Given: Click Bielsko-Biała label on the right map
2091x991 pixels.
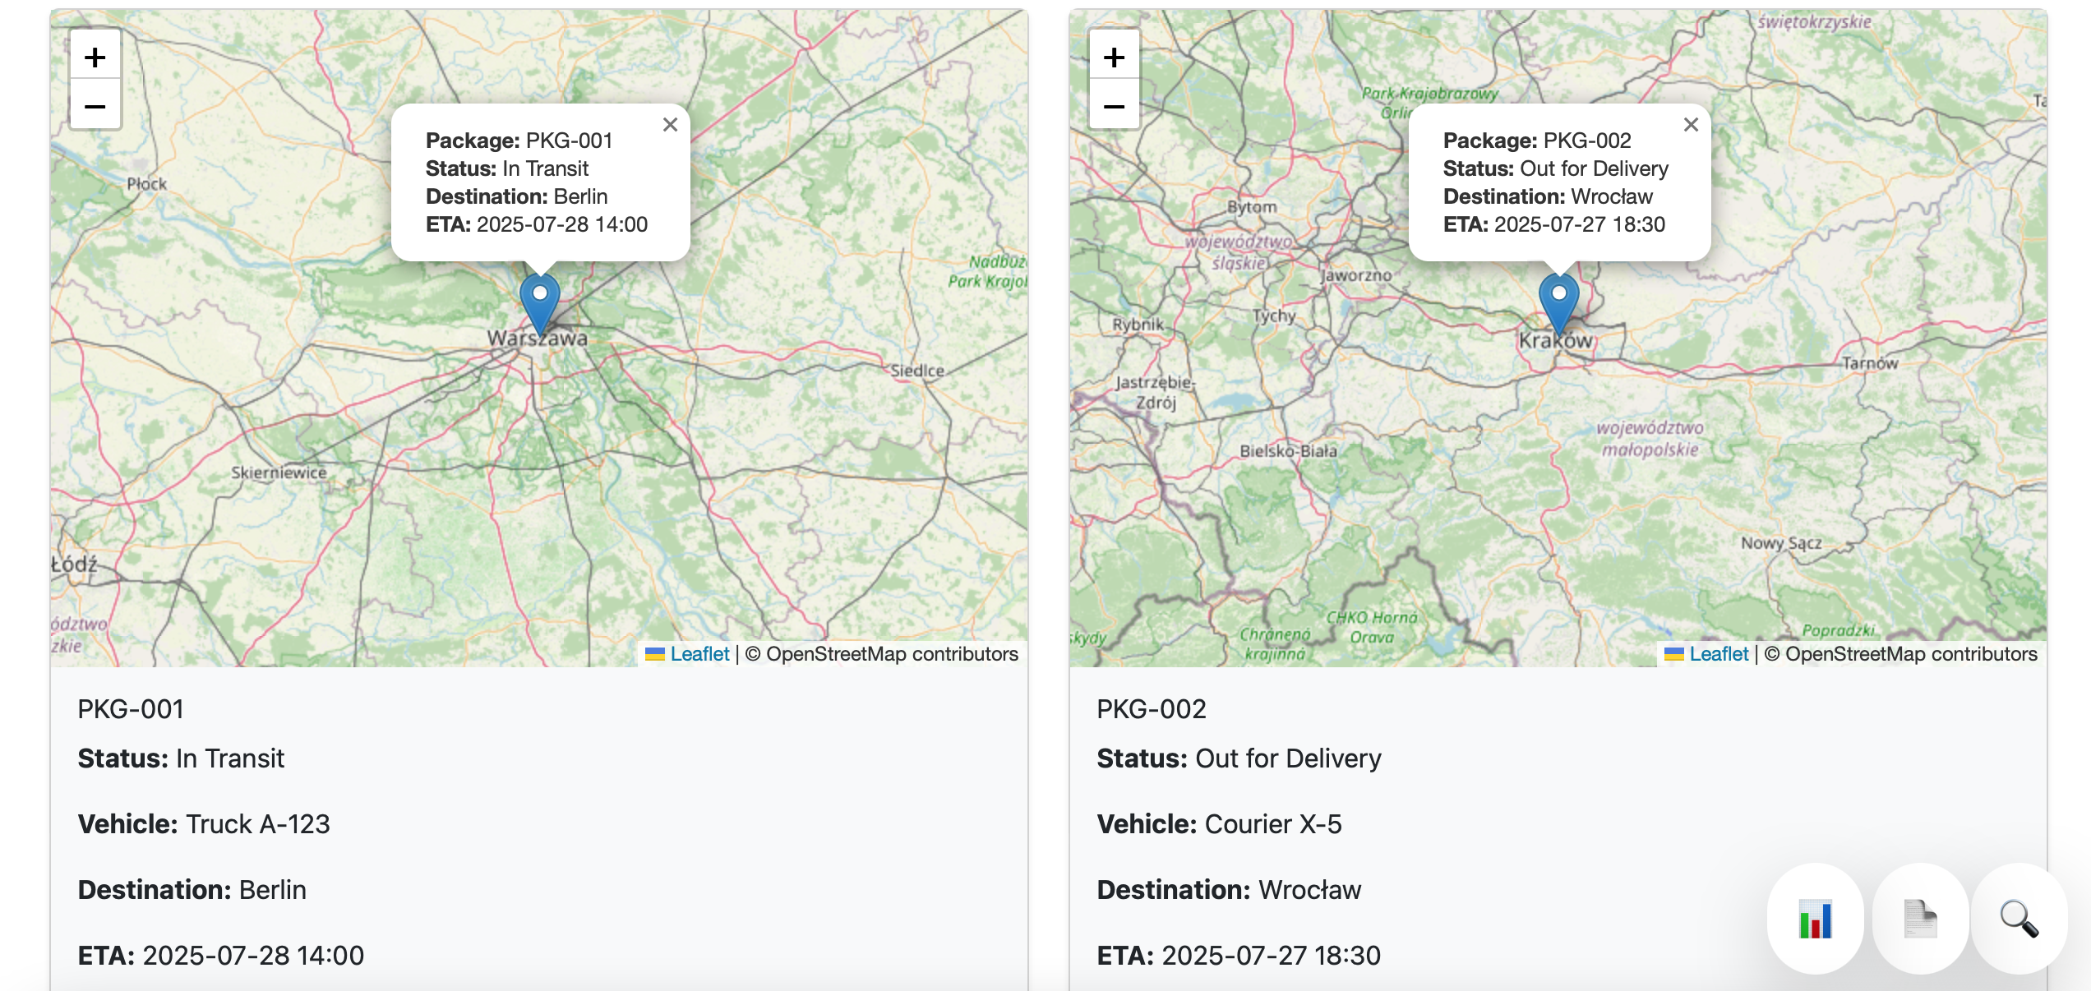Looking at the screenshot, I should tap(1288, 451).
